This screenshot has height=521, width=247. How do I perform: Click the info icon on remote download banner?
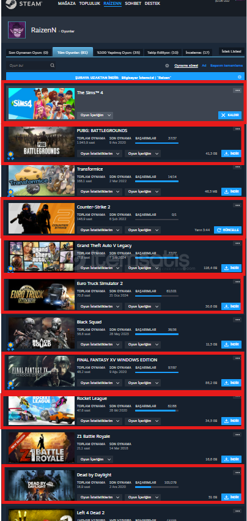pyautogui.click(x=240, y=77)
